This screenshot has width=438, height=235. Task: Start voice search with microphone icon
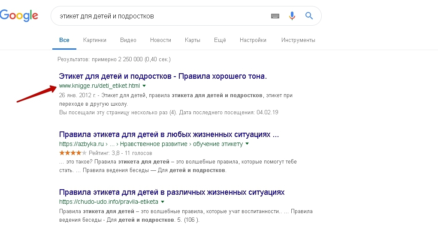tap(292, 16)
